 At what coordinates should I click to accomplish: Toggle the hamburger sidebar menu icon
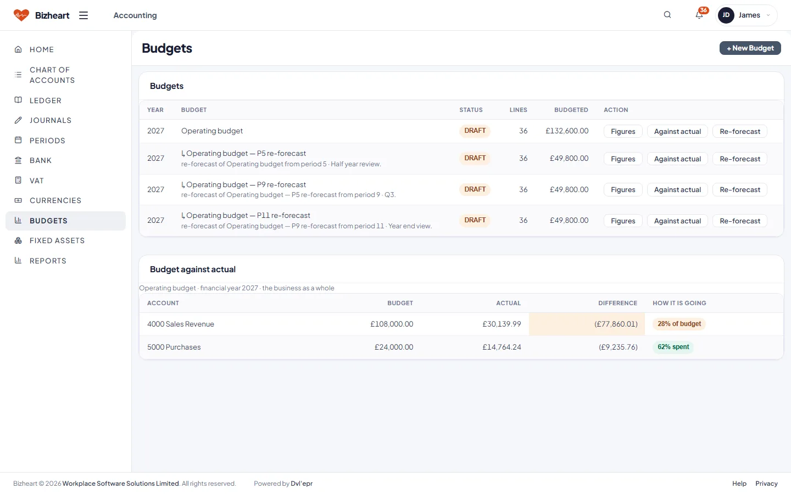pos(83,15)
